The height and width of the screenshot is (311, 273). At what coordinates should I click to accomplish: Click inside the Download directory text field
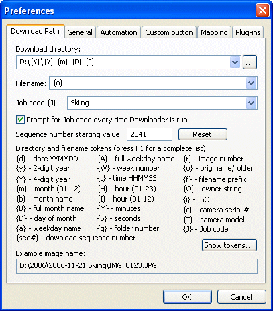pos(123,62)
